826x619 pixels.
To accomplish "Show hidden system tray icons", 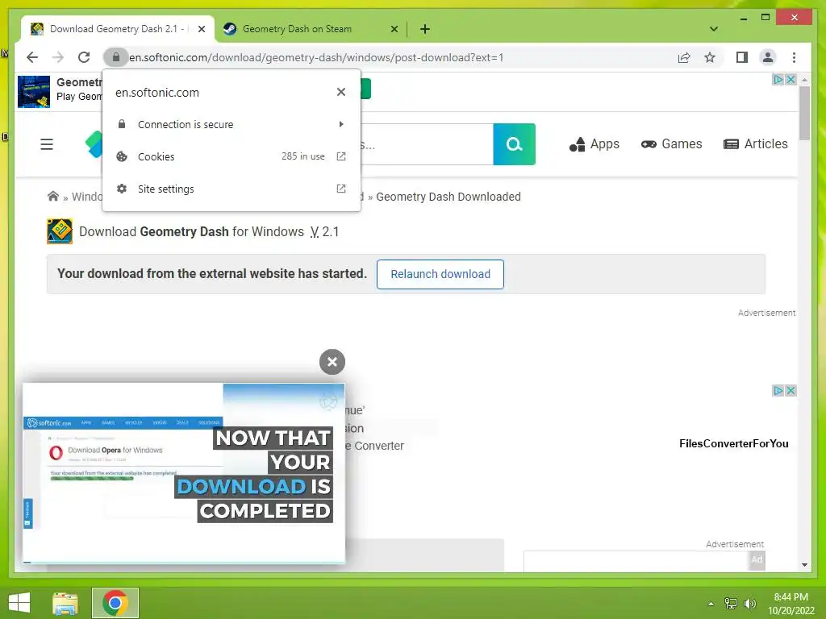I will tap(711, 604).
